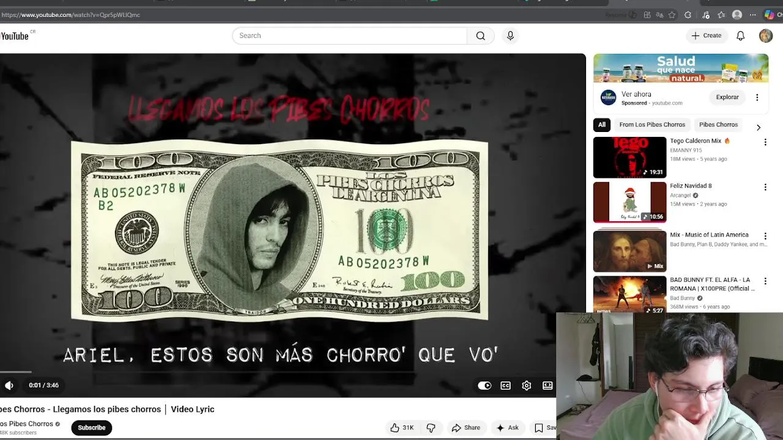Show more filter chips with right arrow
Viewport: 783px width, 440px height.
click(759, 127)
